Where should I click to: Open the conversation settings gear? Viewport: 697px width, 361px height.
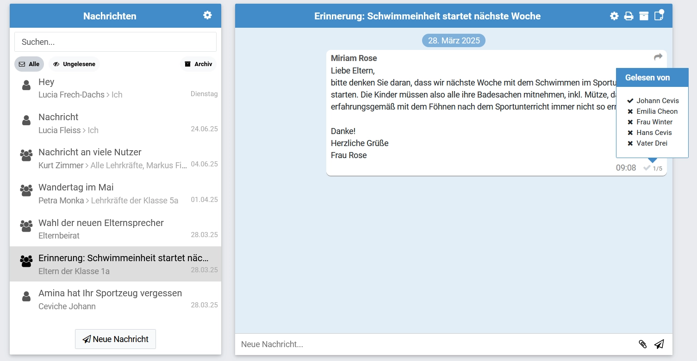pos(614,15)
